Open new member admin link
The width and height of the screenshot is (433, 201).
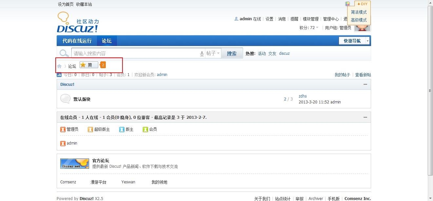click(162, 75)
